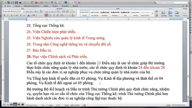Open the borders dropdown
Viewport: 192px width, 108px height.
pyautogui.click(x=68, y=15)
